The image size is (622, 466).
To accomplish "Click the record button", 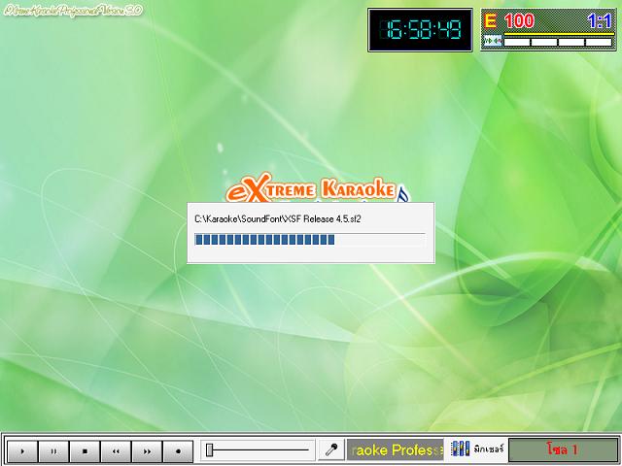I will coord(178,450).
